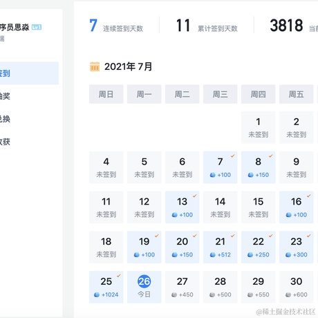The image size is (318, 318).
Task: Click the blue ore icon on day 16
Action: coord(289,215)
